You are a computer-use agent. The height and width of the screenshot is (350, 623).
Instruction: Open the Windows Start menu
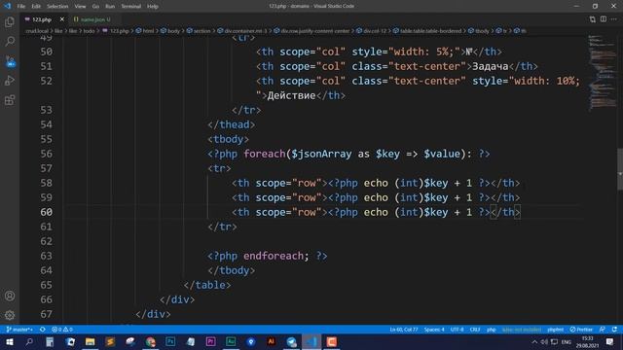[x=10, y=342]
